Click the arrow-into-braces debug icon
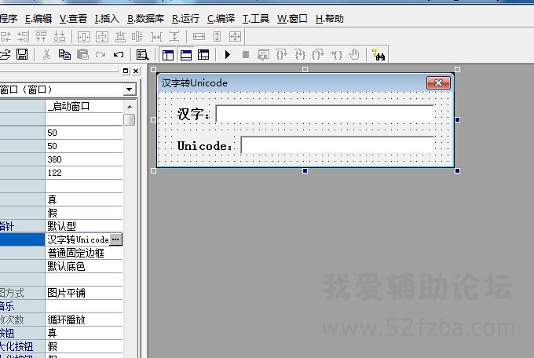This screenshot has width=534, height=358. (x=336, y=54)
